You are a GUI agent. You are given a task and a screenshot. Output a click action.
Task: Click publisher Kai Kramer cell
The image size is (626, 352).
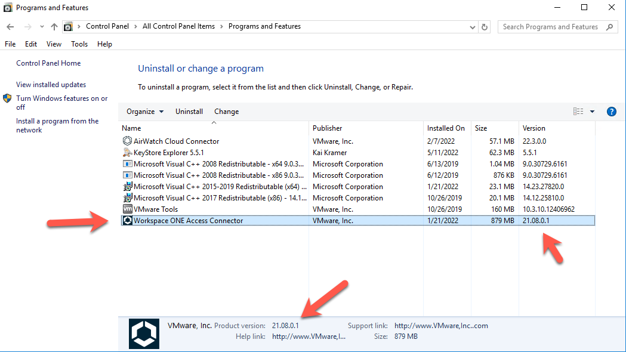pos(330,153)
